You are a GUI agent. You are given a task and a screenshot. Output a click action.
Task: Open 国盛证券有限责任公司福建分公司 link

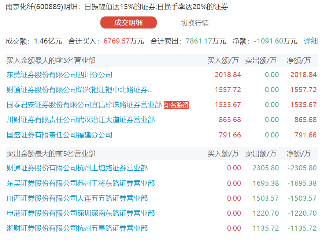[59, 135]
